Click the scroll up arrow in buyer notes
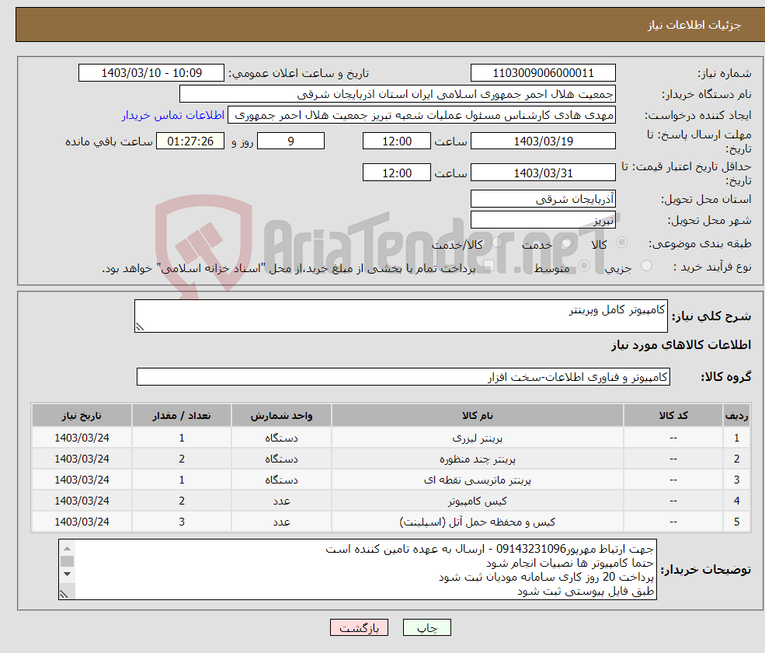The image size is (765, 653). coord(68,549)
